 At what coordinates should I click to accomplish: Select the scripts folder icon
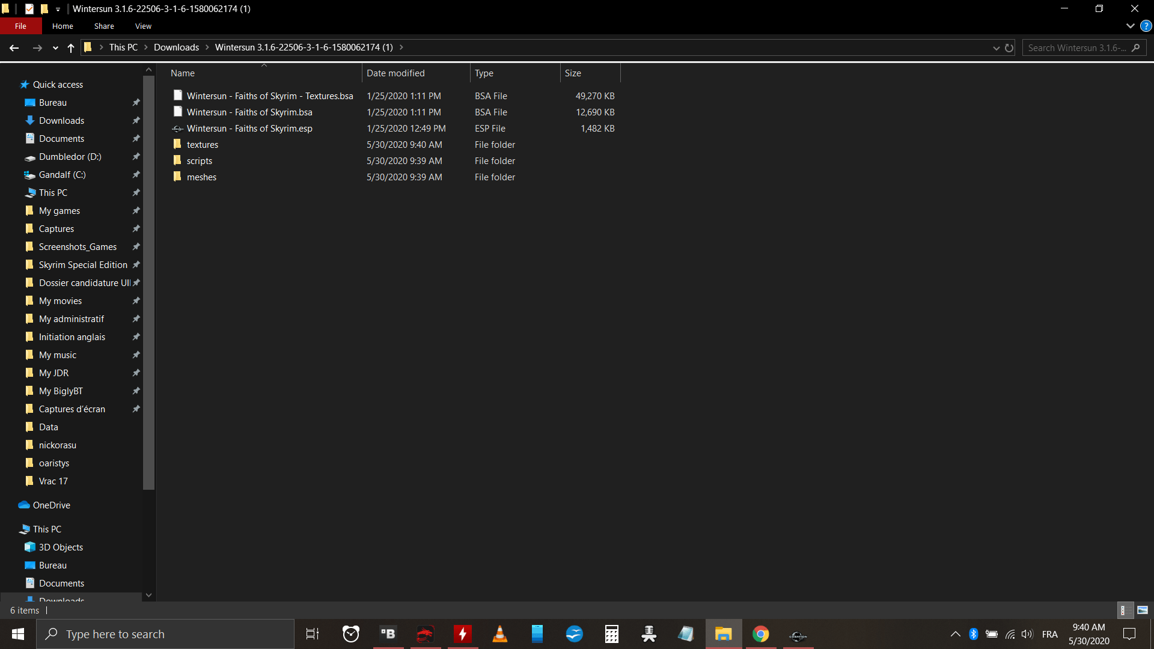click(x=177, y=160)
